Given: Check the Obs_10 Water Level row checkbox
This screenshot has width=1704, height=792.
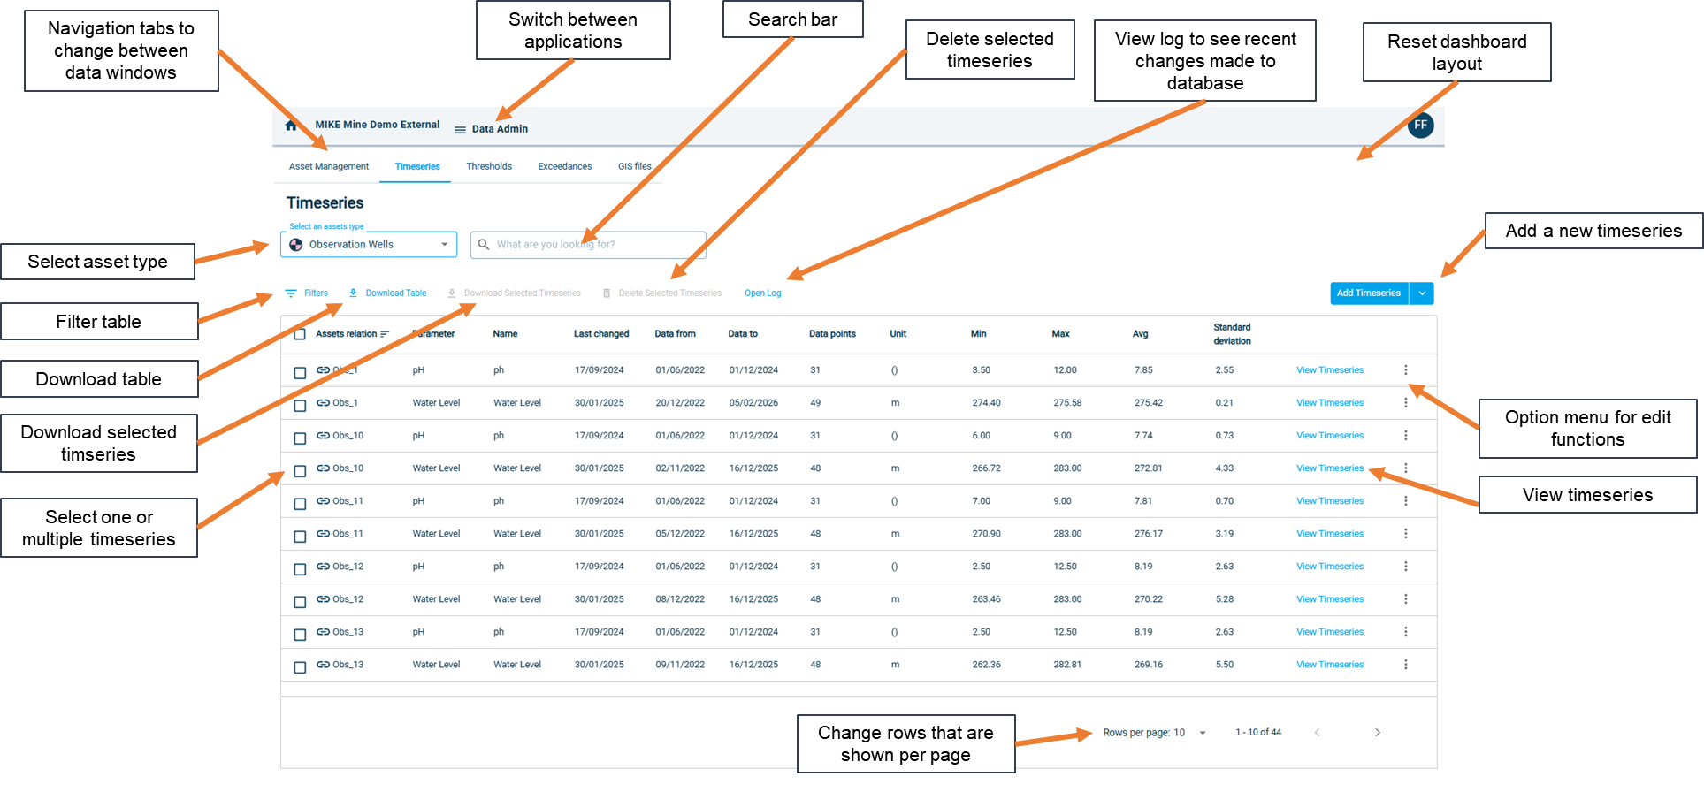Looking at the screenshot, I should 300,471.
